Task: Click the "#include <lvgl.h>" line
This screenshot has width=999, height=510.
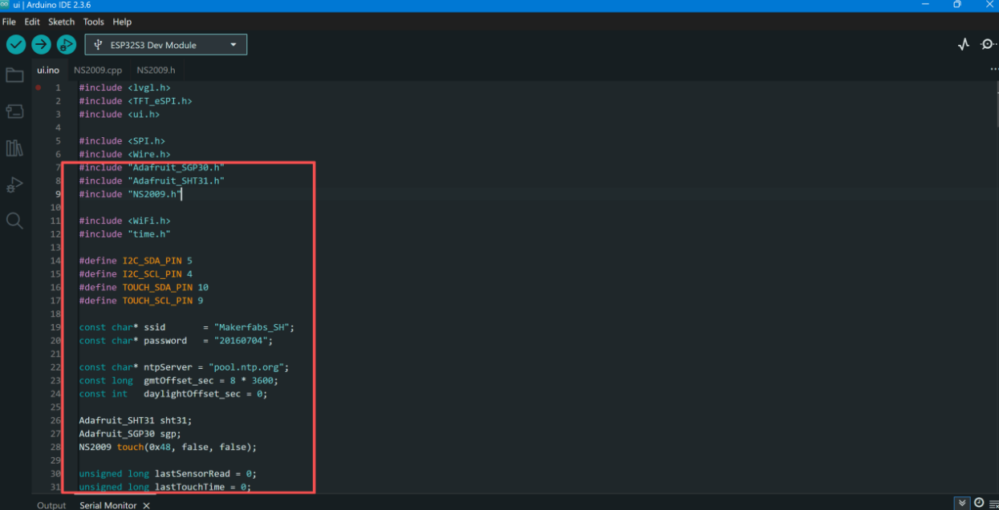Action: (x=124, y=87)
